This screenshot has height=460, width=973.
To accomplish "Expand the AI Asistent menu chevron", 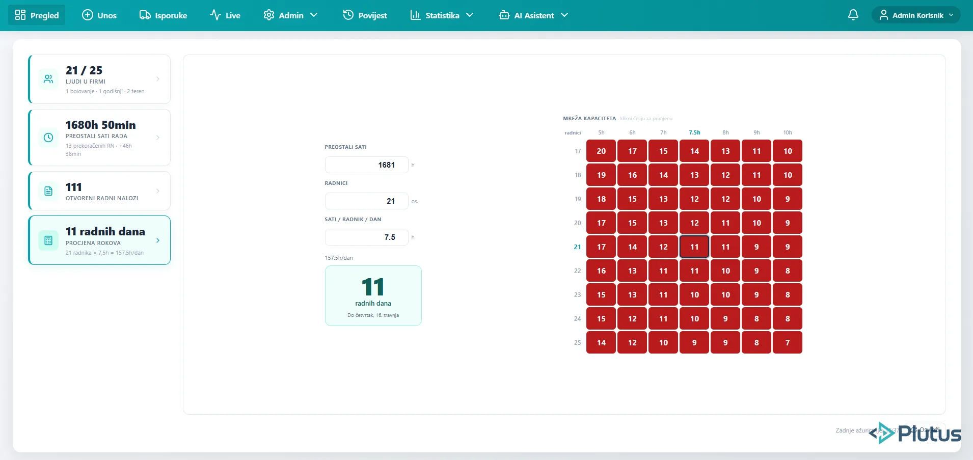I will [x=564, y=15].
